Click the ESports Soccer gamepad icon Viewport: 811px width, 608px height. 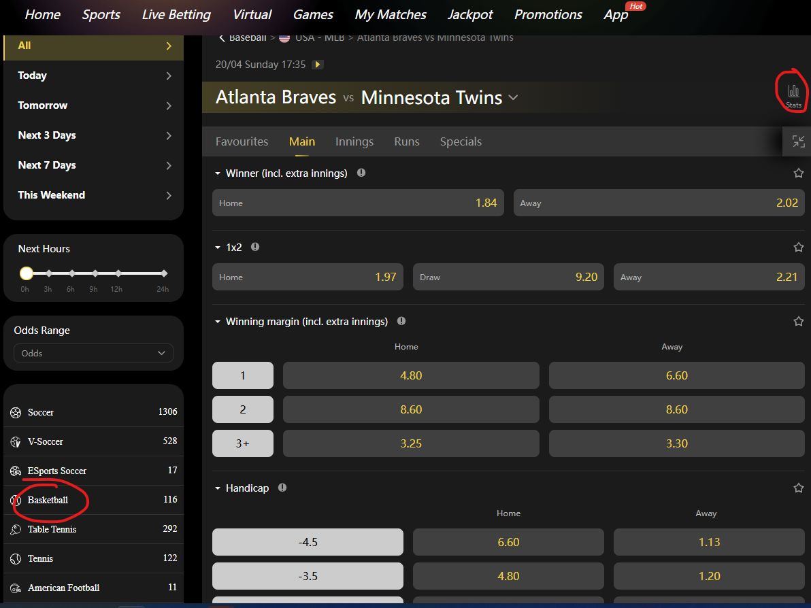point(16,471)
